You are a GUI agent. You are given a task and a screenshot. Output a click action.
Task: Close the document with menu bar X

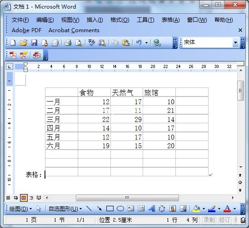[240, 30]
